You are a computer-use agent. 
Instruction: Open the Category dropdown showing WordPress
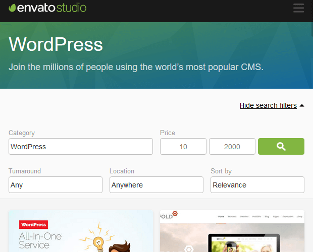pos(81,147)
